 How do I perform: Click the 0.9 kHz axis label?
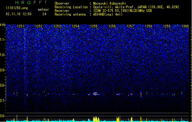pyautogui.click(x=3, y=70)
